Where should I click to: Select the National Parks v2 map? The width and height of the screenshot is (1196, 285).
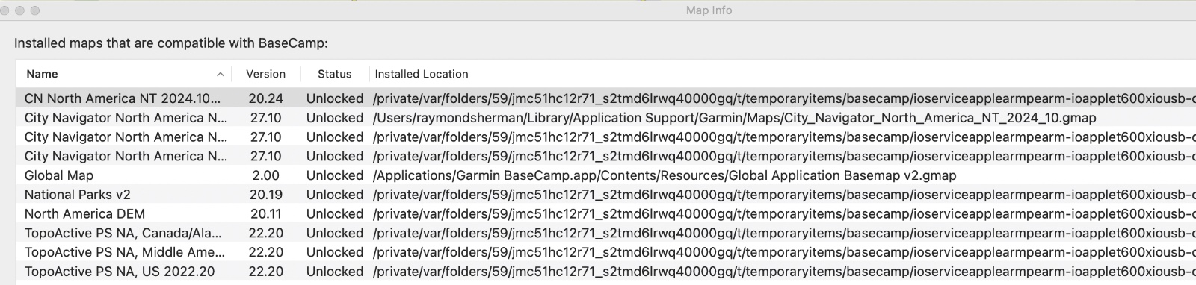pyautogui.click(x=605, y=195)
